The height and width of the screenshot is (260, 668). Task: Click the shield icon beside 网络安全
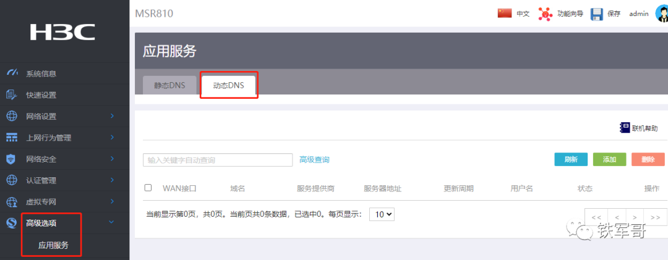tap(12, 159)
